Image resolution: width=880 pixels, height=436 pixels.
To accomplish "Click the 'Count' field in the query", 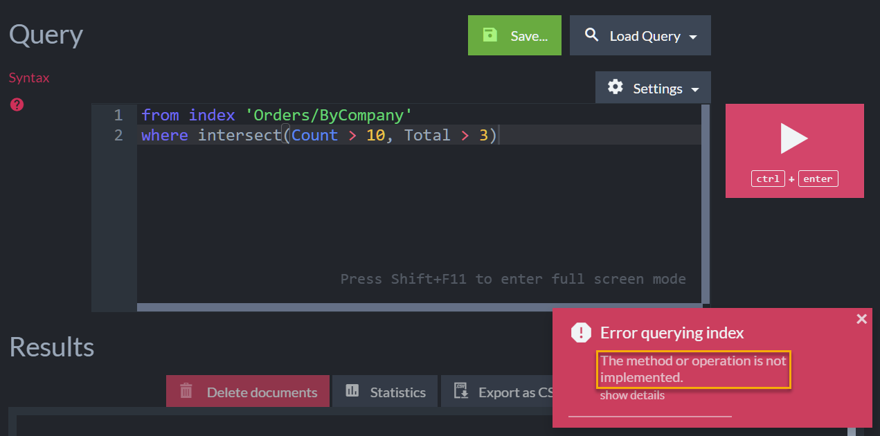I will pyautogui.click(x=315, y=135).
